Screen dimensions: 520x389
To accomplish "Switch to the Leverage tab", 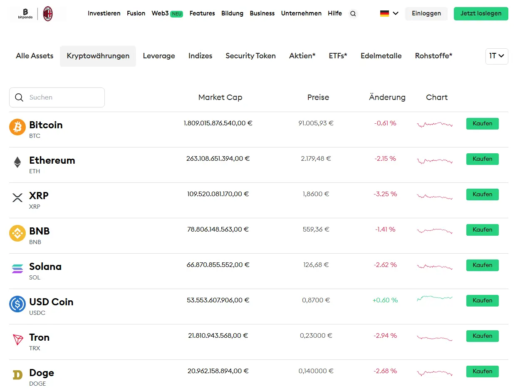I will point(159,56).
